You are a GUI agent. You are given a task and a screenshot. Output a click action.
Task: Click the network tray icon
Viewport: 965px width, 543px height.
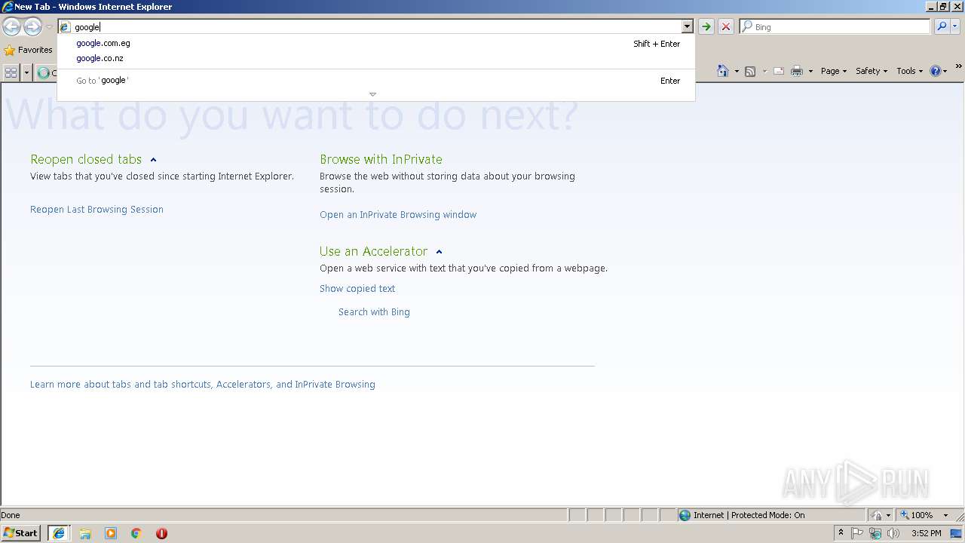click(875, 533)
